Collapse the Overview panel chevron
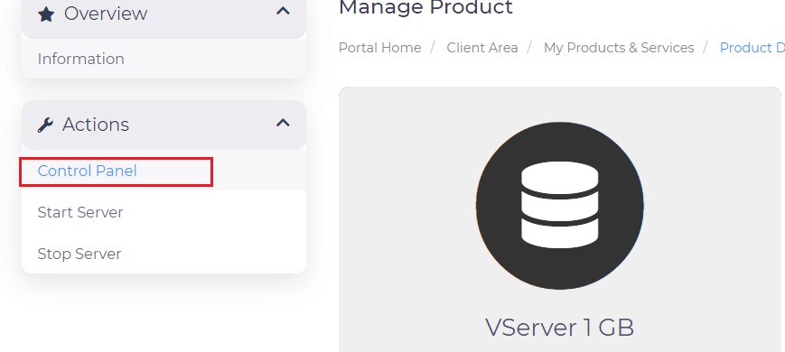 coord(284,11)
